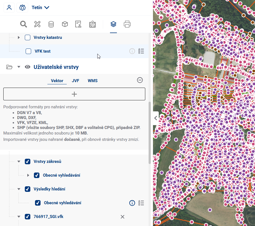Show legend for VFK test layer
Screen dimensions: 255x226
point(141,51)
